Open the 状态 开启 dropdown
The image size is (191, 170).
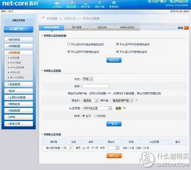point(88,79)
